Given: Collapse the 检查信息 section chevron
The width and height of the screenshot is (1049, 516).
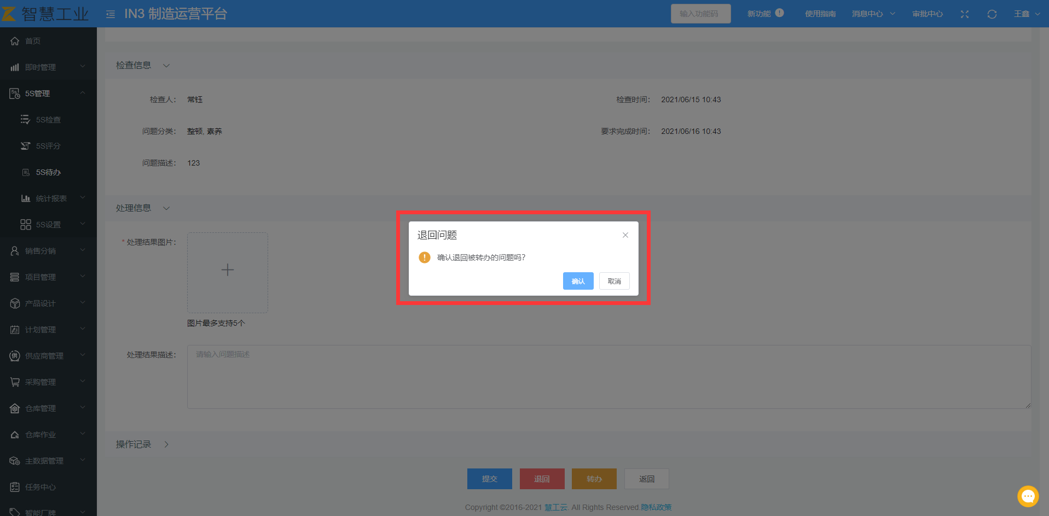Looking at the screenshot, I should click(166, 66).
